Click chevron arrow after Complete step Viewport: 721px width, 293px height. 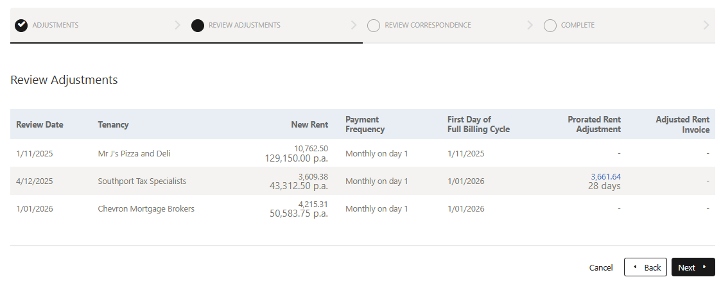coord(706,26)
